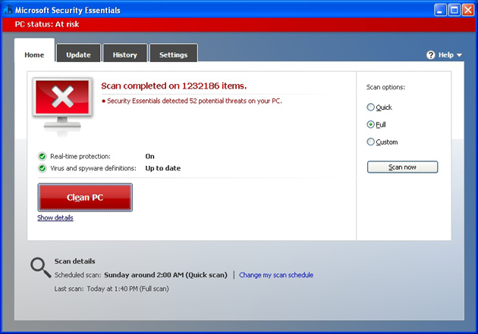Click the red bullet beside threats message
Viewport: 478px width, 334px height.
tap(104, 101)
